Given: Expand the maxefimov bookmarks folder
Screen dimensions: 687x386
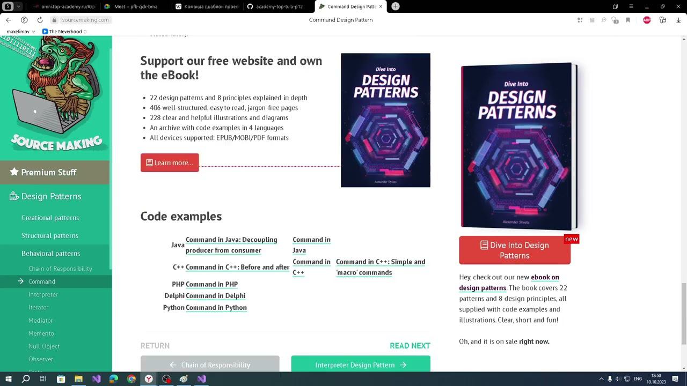Looking at the screenshot, I should (x=20, y=32).
